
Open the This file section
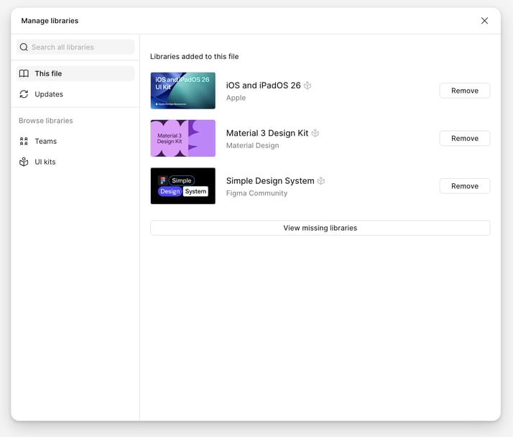75,73
